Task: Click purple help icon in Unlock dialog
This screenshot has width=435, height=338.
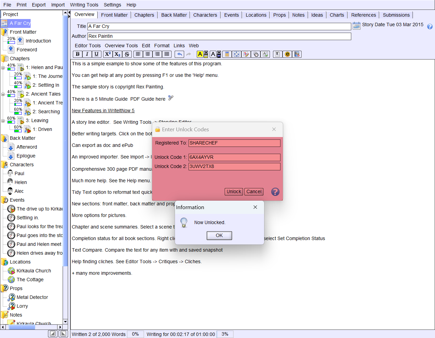Action: (x=275, y=192)
